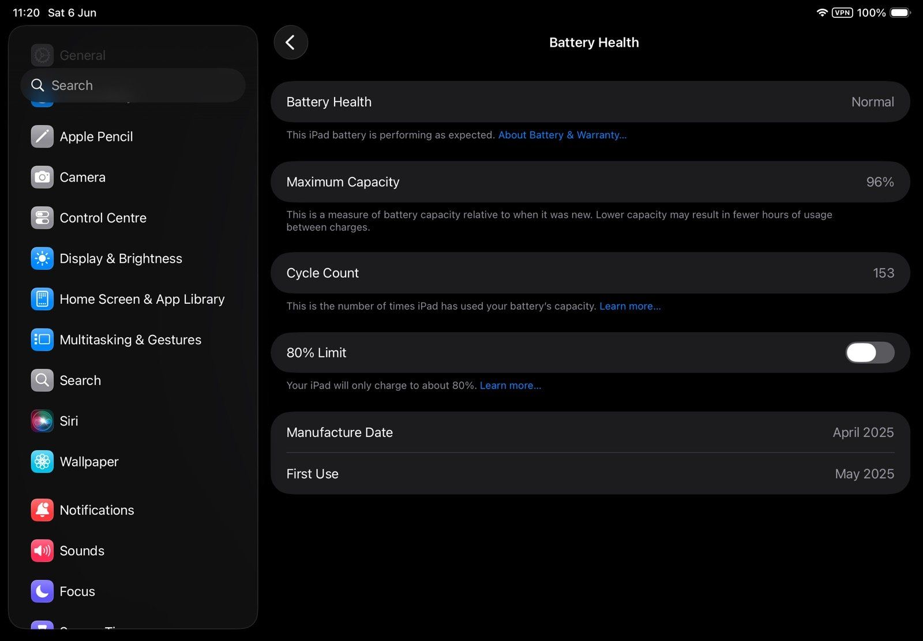This screenshot has width=923, height=641.
Task: Click the Camera settings icon
Action: (x=42, y=177)
